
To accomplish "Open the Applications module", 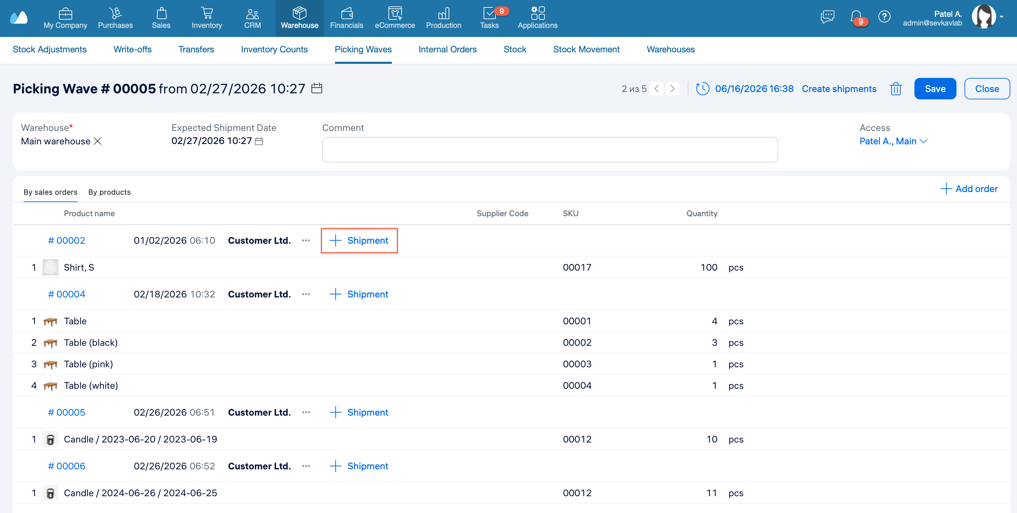I will pos(537,18).
